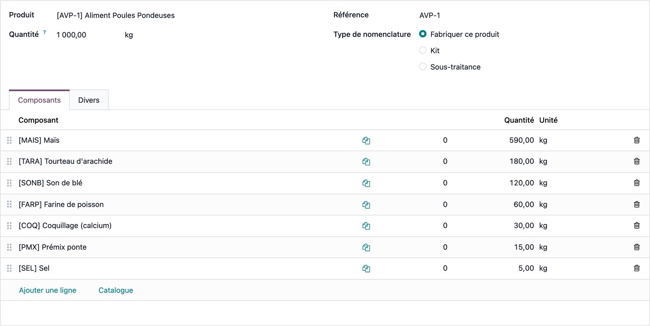The height and width of the screenshot is (326, 650).
Task: Click the [PMX] Prémix ponte component name
Action: pos(52,247)
